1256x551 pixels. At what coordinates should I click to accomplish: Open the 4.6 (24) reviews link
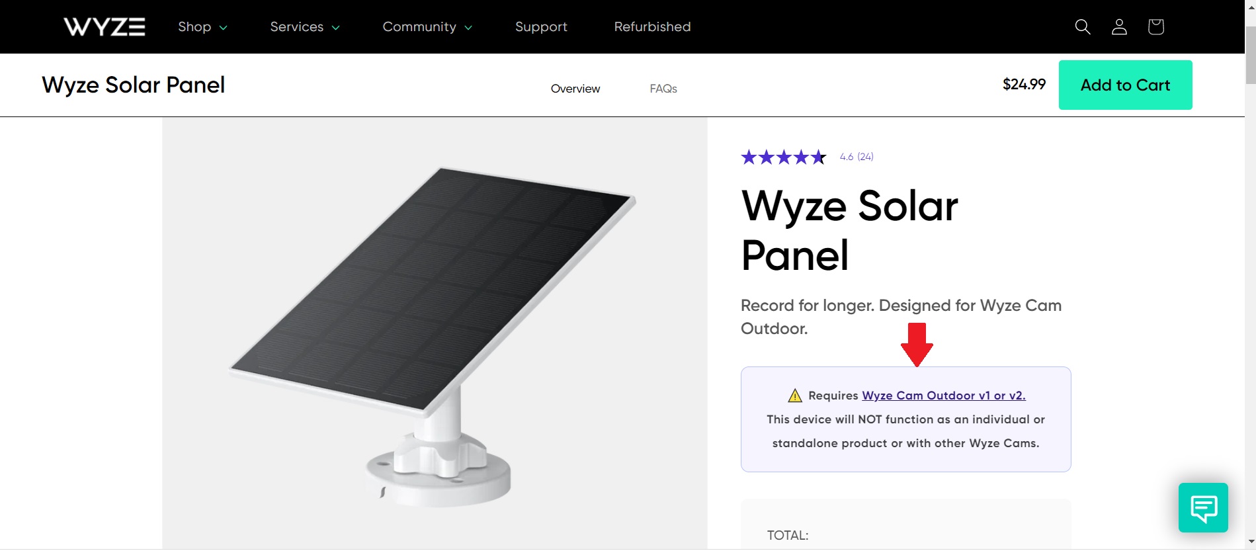(x=857, y=157)
